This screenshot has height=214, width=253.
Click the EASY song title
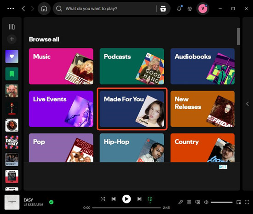coord(28,200)
